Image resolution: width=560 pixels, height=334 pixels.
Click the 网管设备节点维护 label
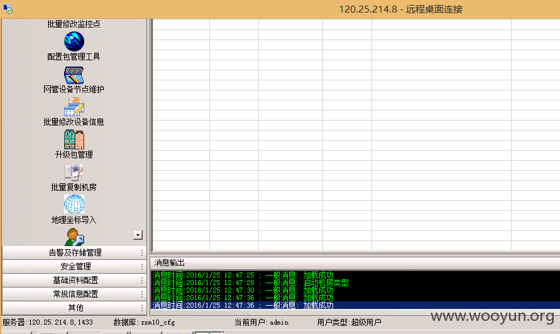click(74, 89)
